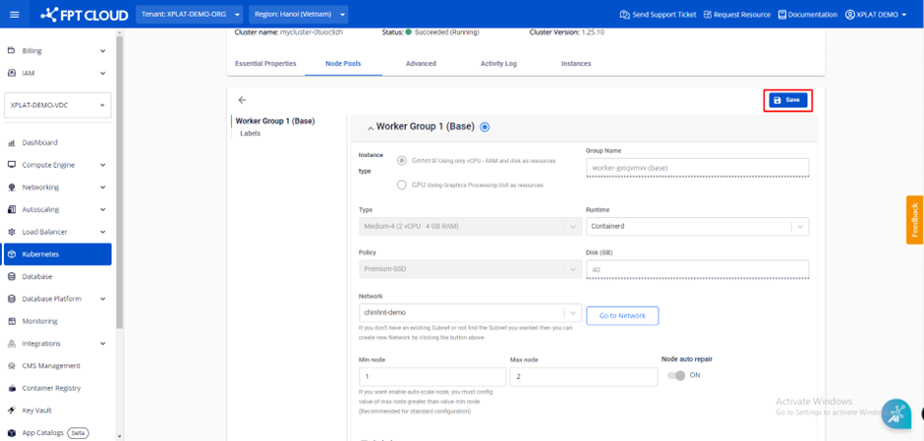Select the GPU instance type radio

(402, 185)
